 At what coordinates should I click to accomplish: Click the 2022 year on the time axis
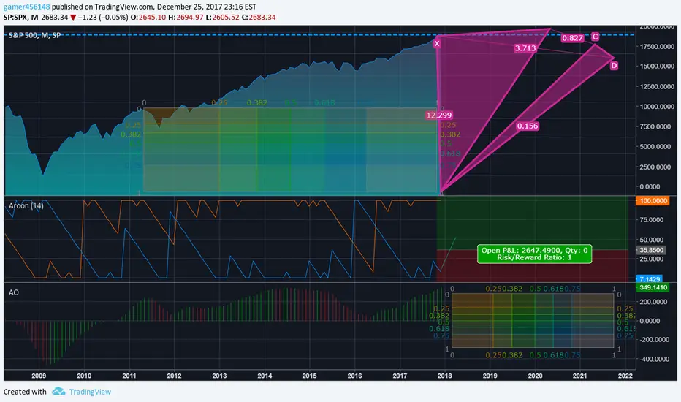click(x=625, y=376)
